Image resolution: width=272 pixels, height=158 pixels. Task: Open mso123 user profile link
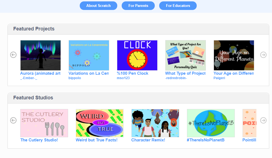(x=123, y=78)
